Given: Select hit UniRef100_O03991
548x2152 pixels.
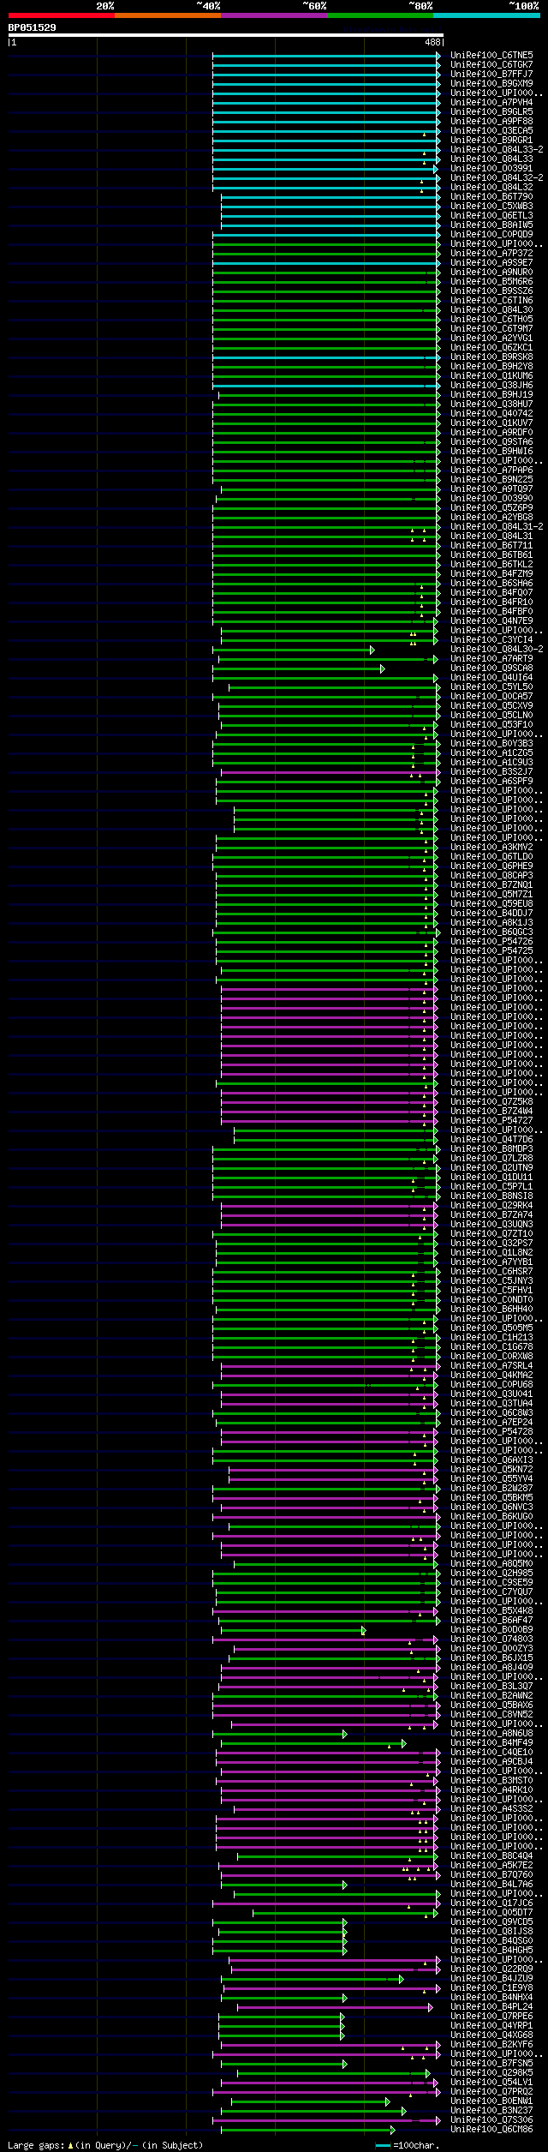Looking at the screenshot, I should pos(491,169).
